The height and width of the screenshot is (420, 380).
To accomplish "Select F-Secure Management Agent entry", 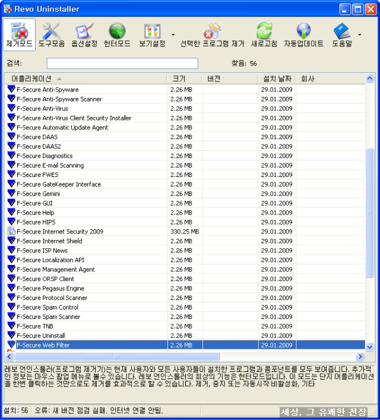I will pos(56,270).
